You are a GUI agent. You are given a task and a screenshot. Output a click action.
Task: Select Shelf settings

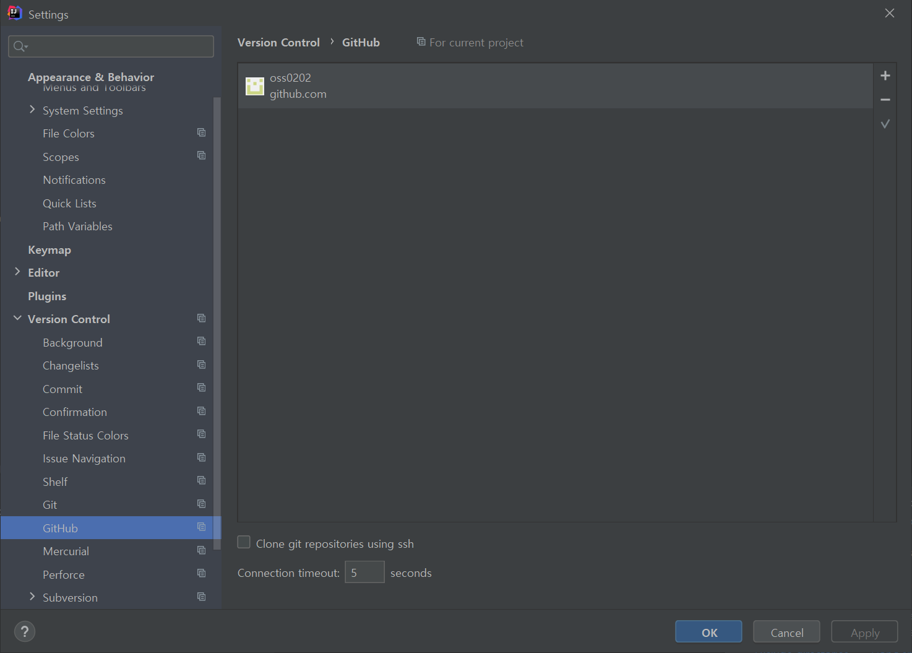coord(55,482)
